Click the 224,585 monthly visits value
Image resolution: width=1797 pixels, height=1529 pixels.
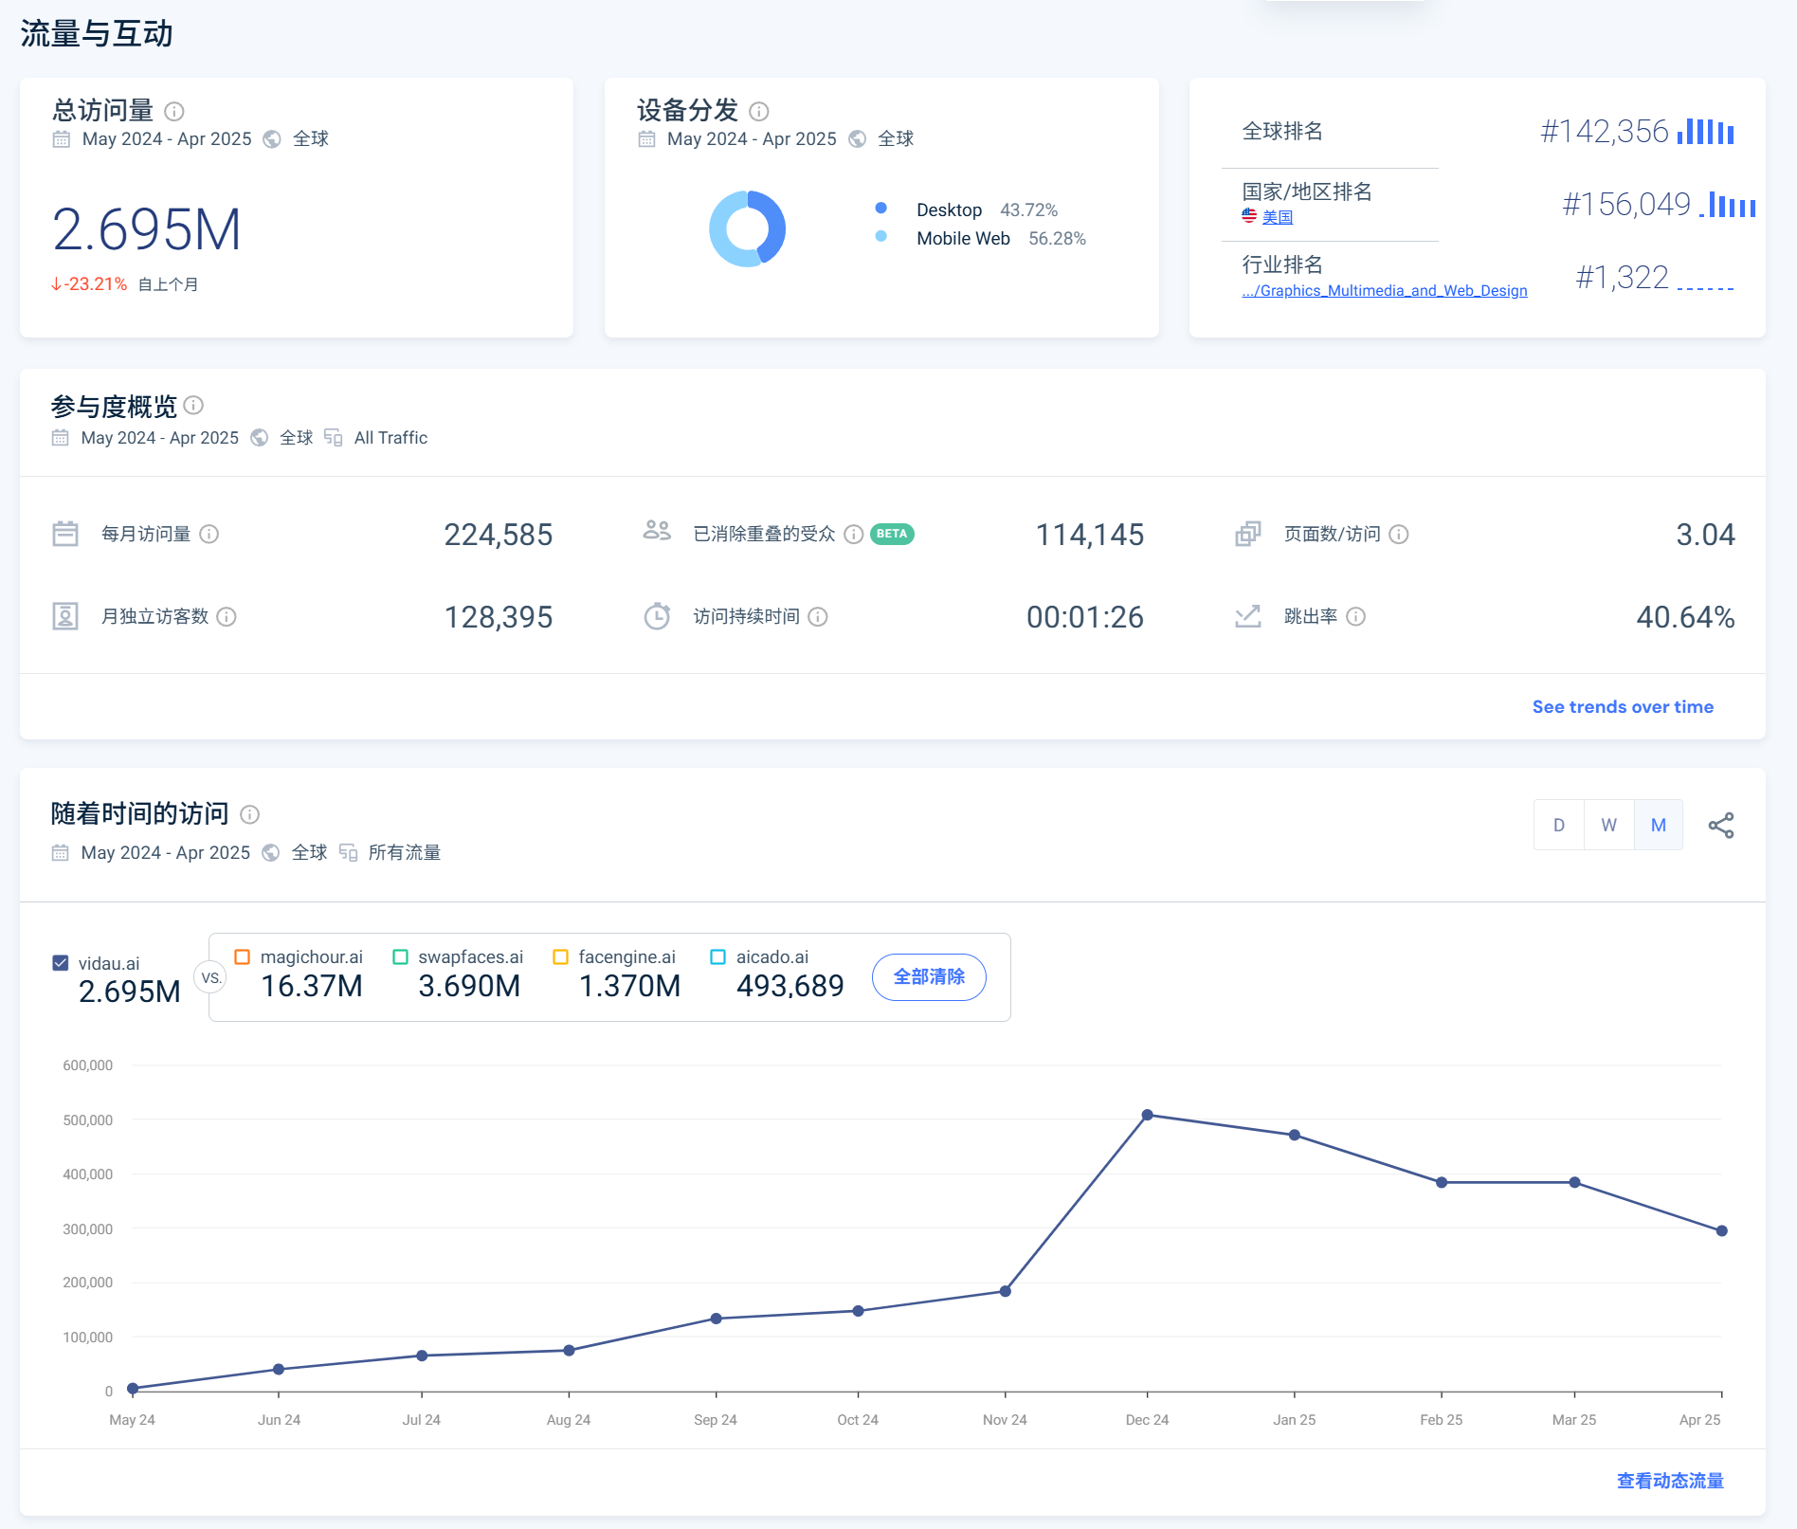(x=499, y=536)
